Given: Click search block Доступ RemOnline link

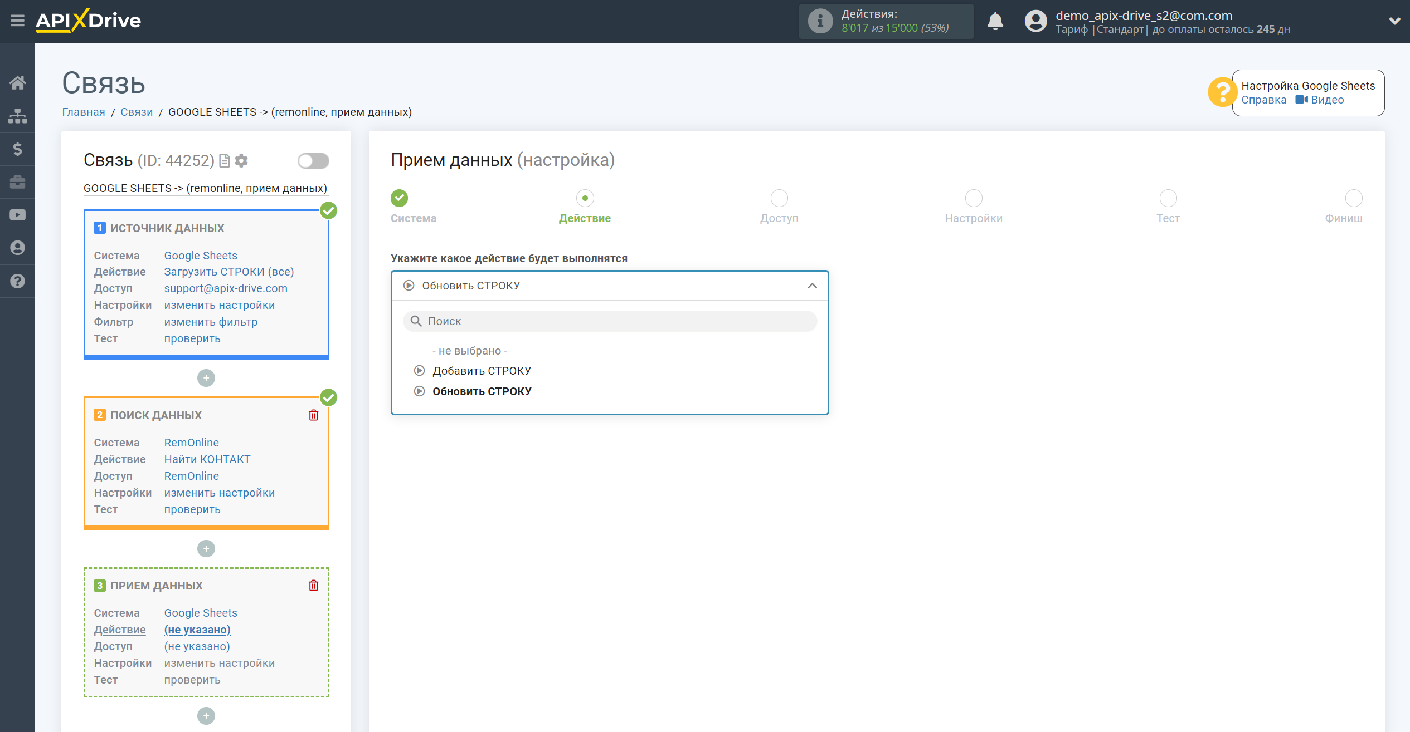Looking at the screenshot, I should (x=191, y=476).
